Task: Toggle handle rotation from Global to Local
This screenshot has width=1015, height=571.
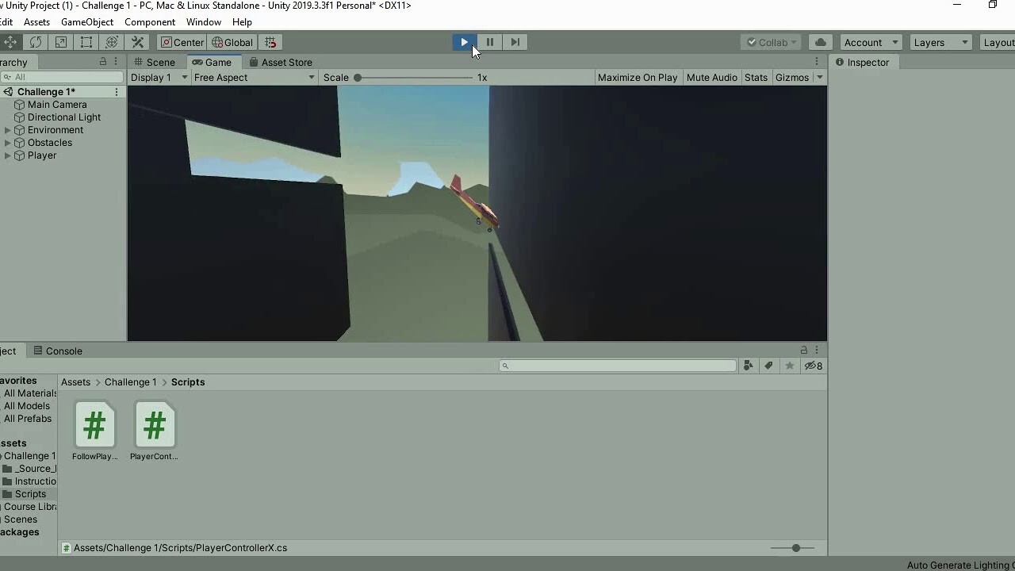Action: [x=232, y=42]
